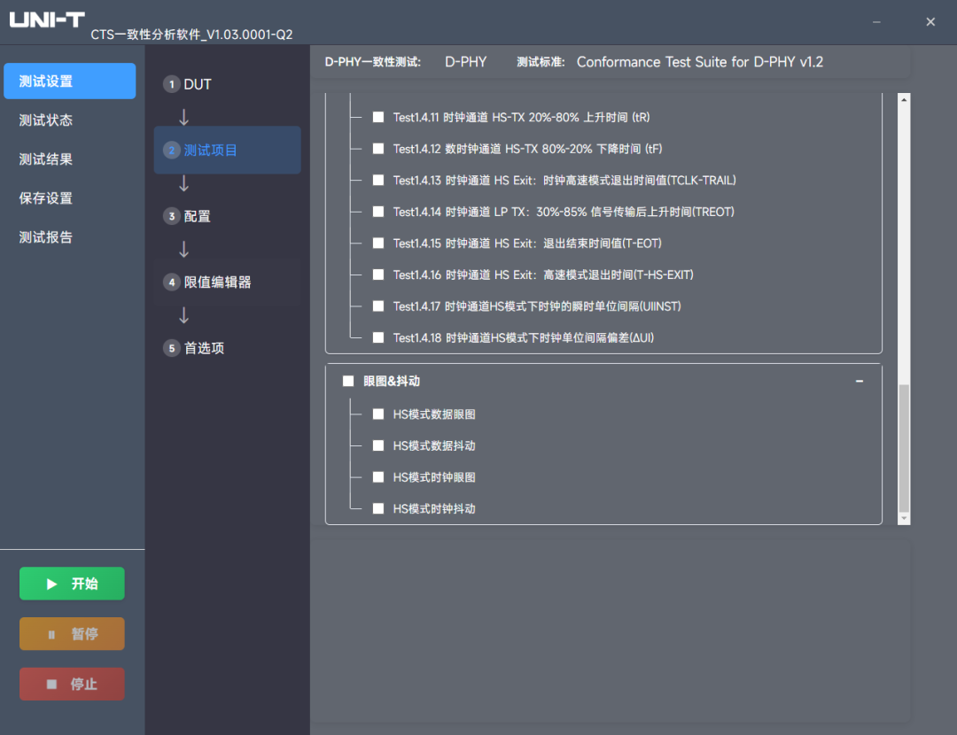The image size is (957, 735).
Task: Collapse the 眼图&抖动 group
Action: (860, 381)
